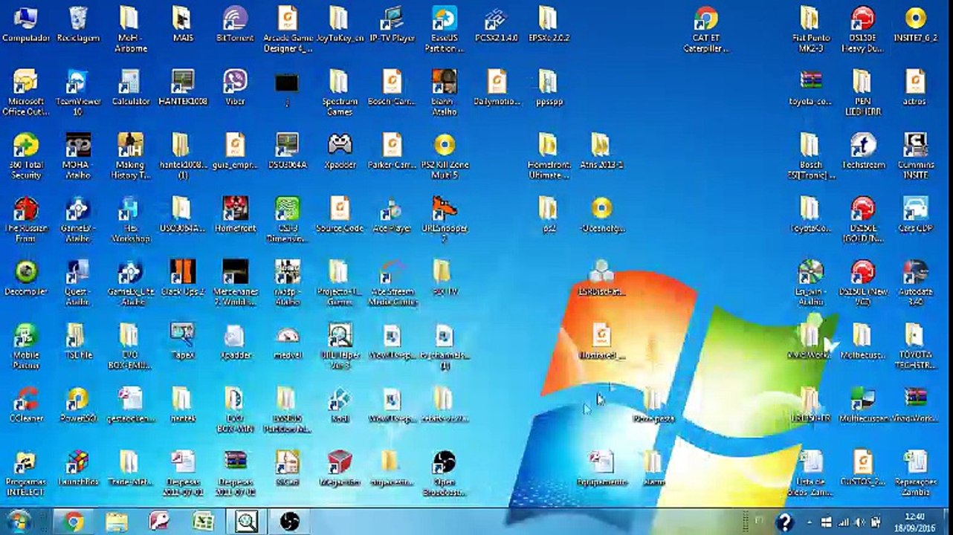
Task: Open the Bosch ESI[Tronic] folder
Action: click(x=810, y=157)
